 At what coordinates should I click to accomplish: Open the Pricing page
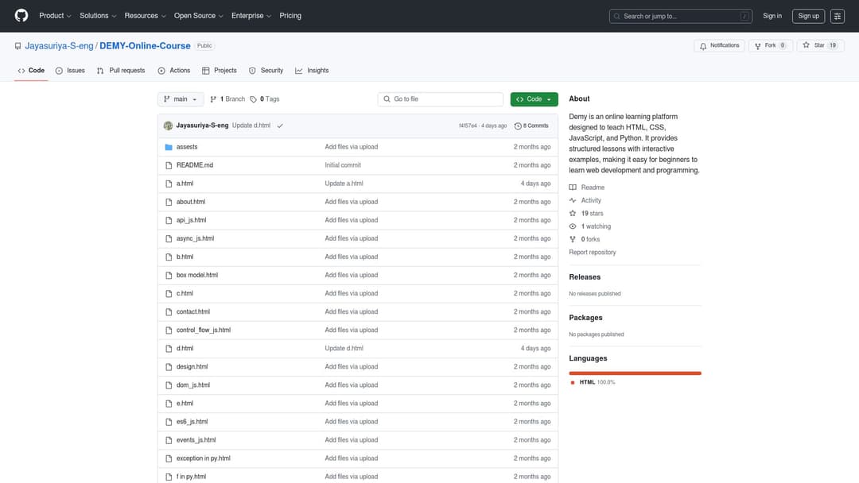(290, 16)
